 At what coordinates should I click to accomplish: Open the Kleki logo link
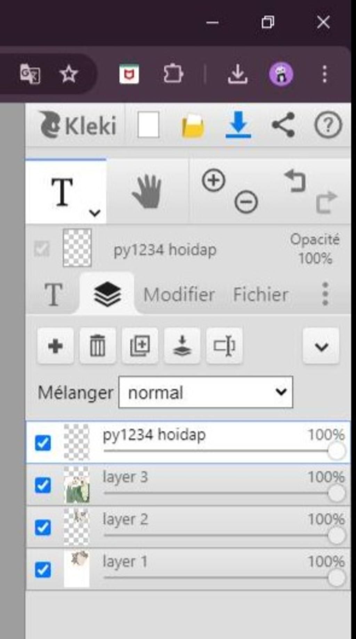[x=78, y=125]
